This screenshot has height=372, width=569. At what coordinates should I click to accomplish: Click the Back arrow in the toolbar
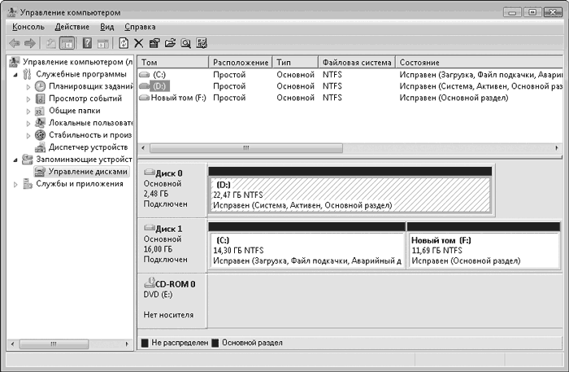tap(14, 43)
